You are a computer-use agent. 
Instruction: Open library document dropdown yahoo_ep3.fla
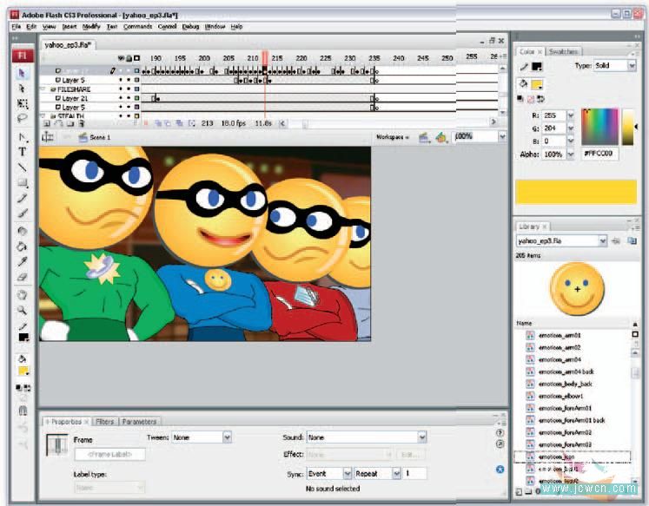tap(561, 241)
